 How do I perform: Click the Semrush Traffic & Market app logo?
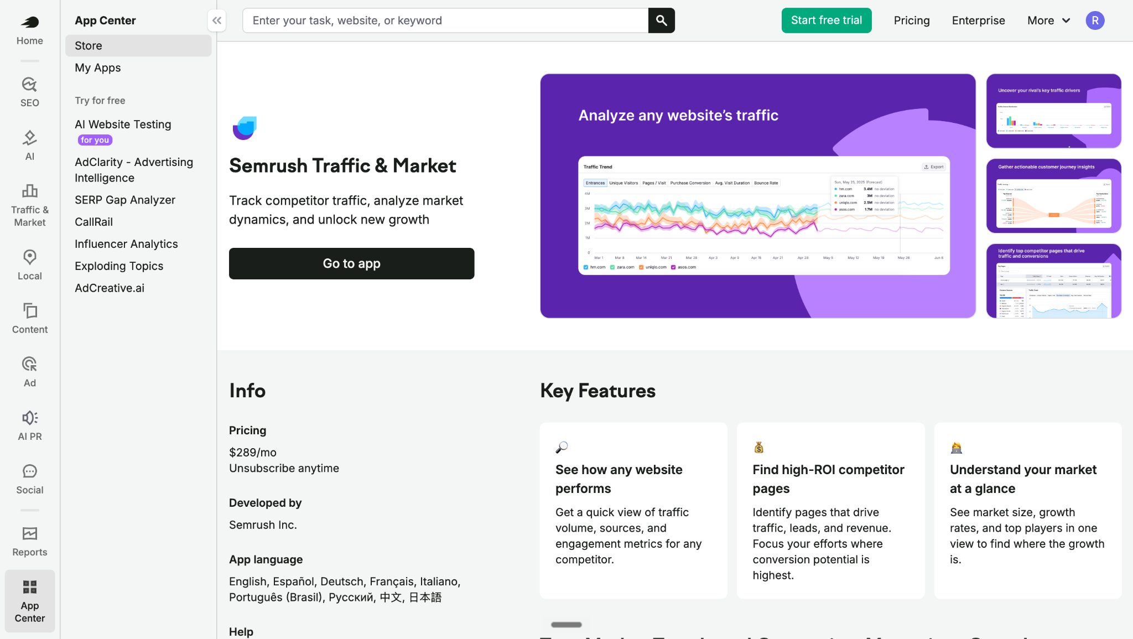tap(245, 128)
